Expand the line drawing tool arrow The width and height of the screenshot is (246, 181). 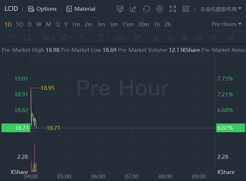tap(16, 37)
